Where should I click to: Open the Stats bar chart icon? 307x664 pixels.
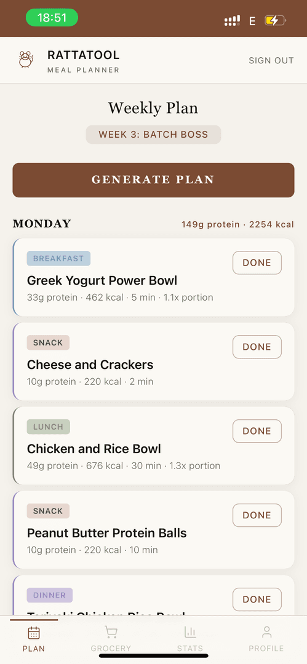point(190,633)
